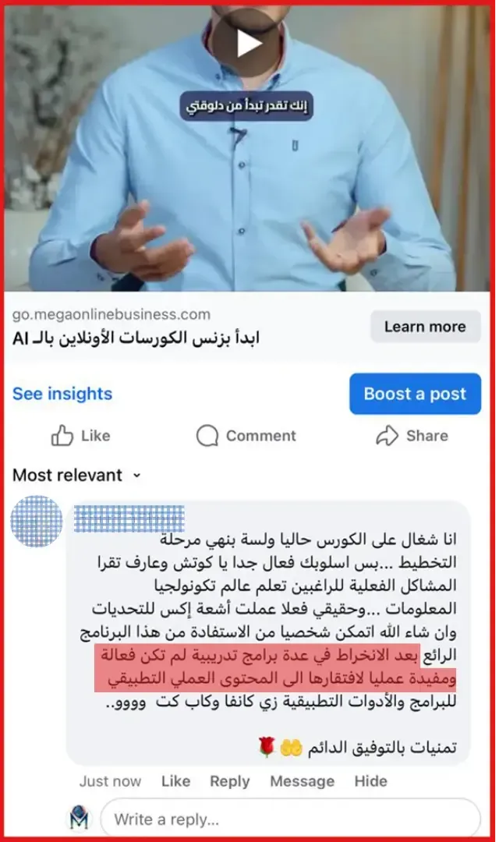Image resolution: width=499 pixels, height=842 pixels.
Task: Click the Just now comment timestamp
Action: (x=110, y=780)
